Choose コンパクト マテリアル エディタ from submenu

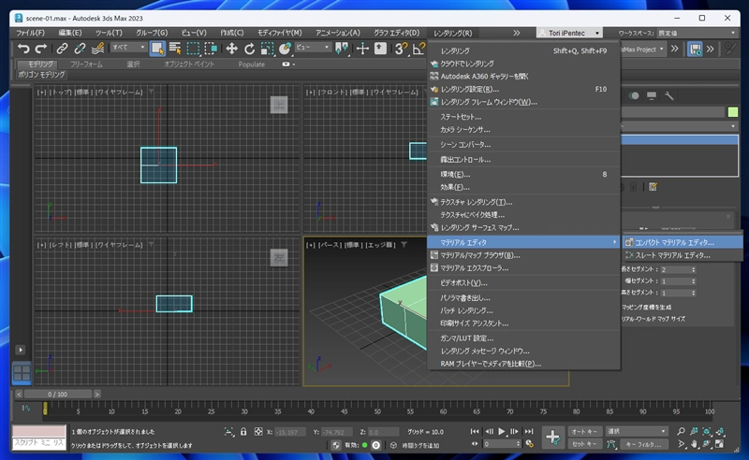pos(682,242)
